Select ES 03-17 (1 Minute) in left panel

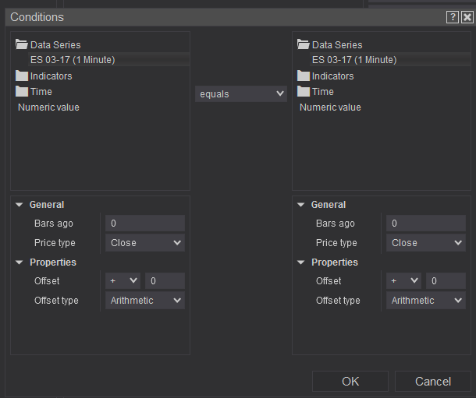pos(73,60)
